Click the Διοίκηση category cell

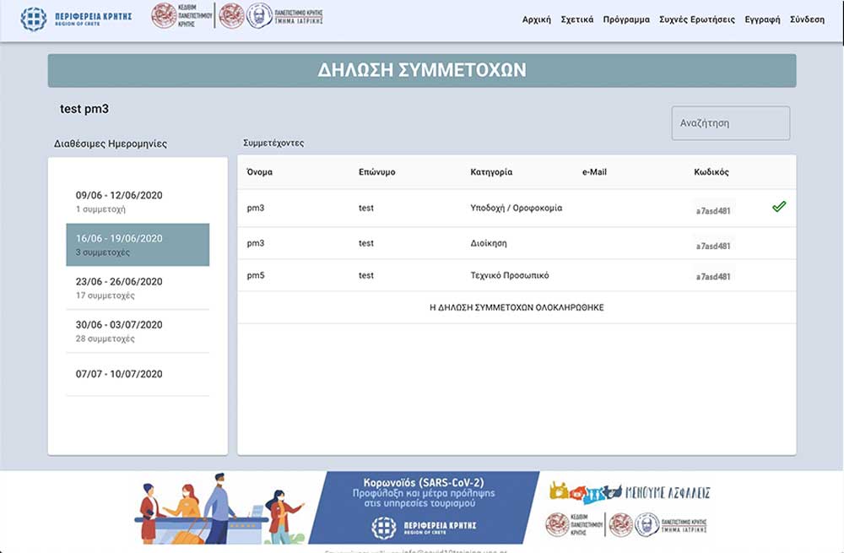(488, 243)
